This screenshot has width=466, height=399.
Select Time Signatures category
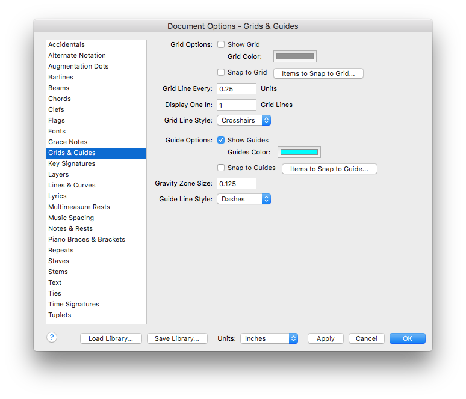(96, 305)
